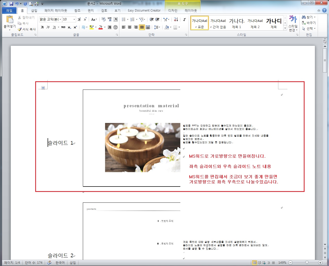This screenshot has width=329, height=266.
Task: Click the table move handle icon
Action: (x=43, y=88)
